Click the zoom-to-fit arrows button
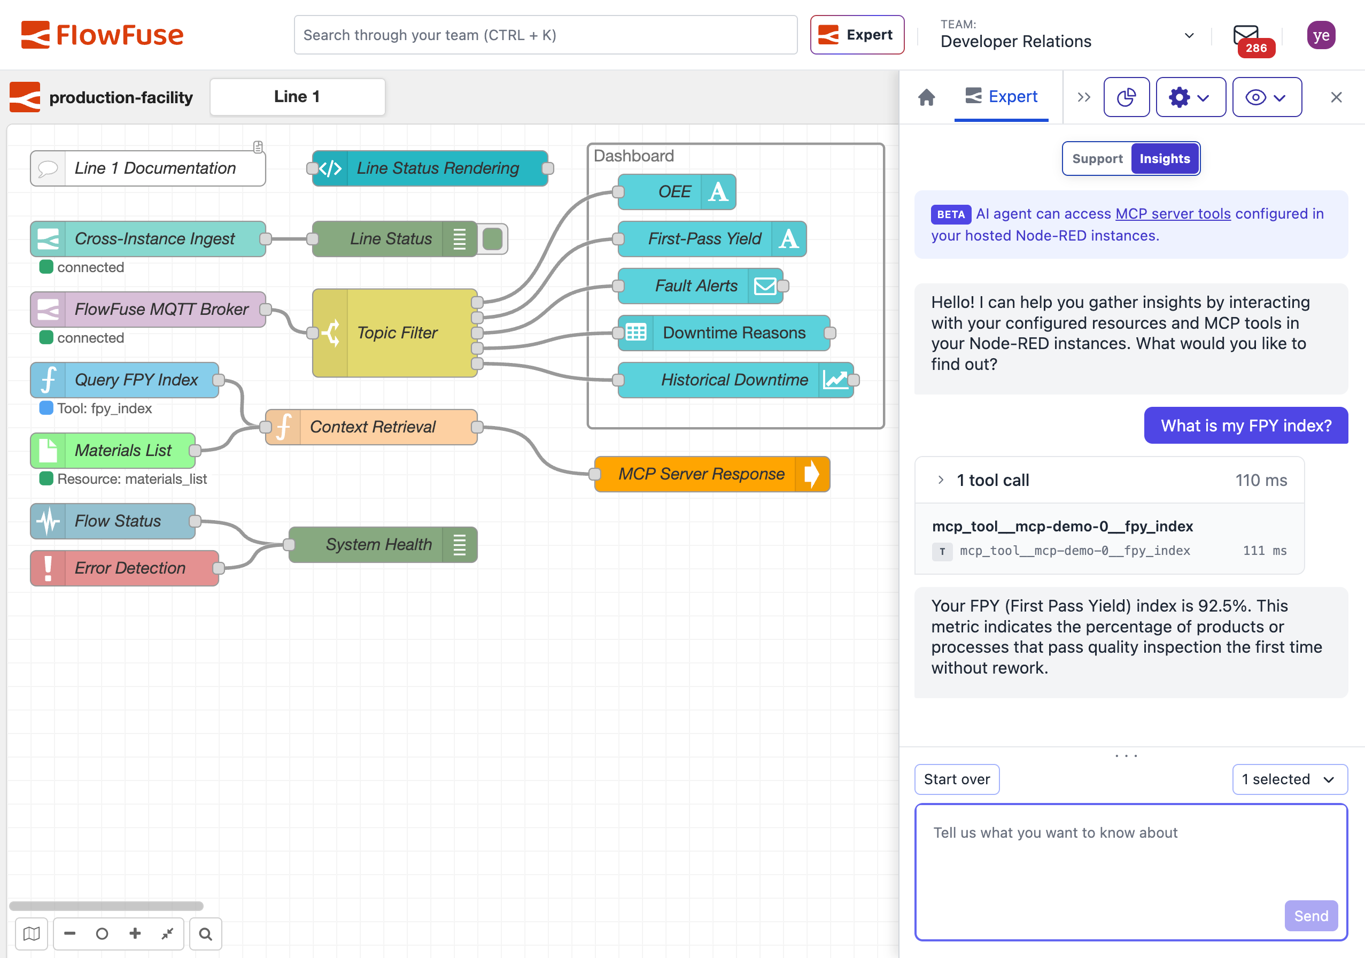This screenshot has height=958, width=1365. point(167,934)
